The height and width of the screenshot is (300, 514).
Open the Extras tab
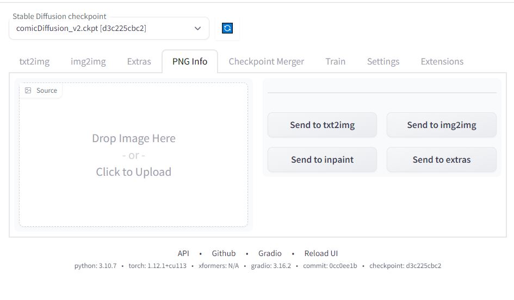pos(139,61)
